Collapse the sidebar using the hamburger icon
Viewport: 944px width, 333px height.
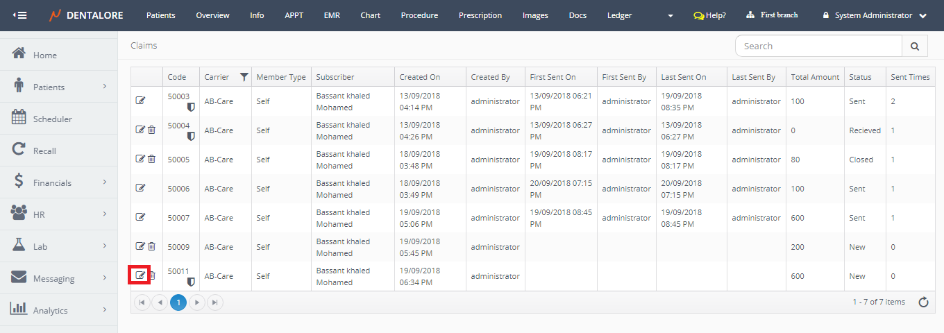(20, 15)
